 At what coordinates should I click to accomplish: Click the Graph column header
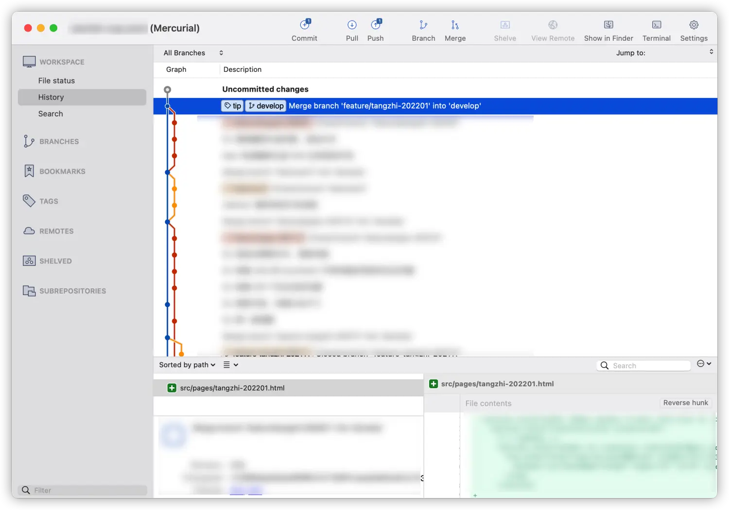point(176,69)
